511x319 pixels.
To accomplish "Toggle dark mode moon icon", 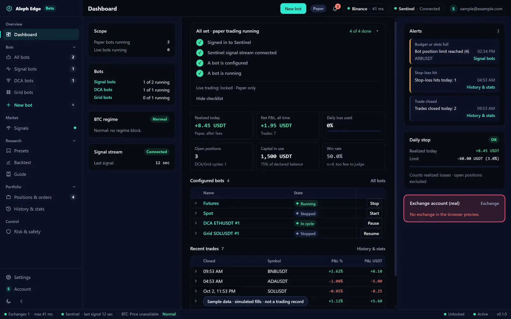I will coord(9,301).
